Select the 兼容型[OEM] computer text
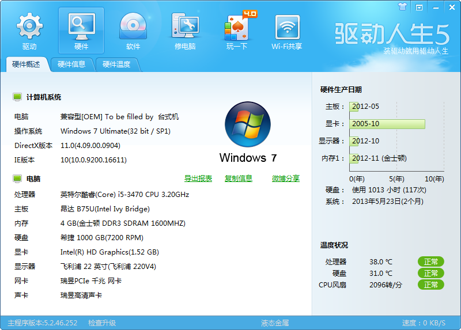 coord(120,117)
